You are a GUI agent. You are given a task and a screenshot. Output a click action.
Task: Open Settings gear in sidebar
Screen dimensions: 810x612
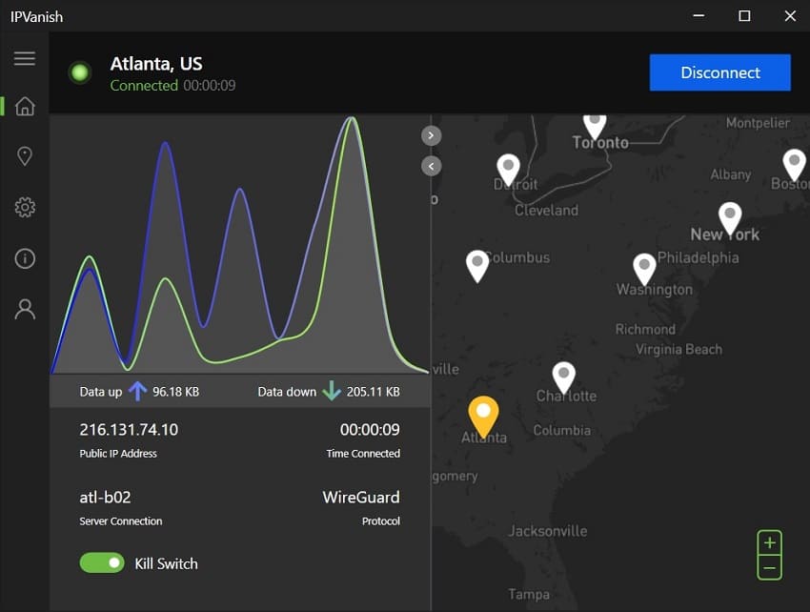25,207
